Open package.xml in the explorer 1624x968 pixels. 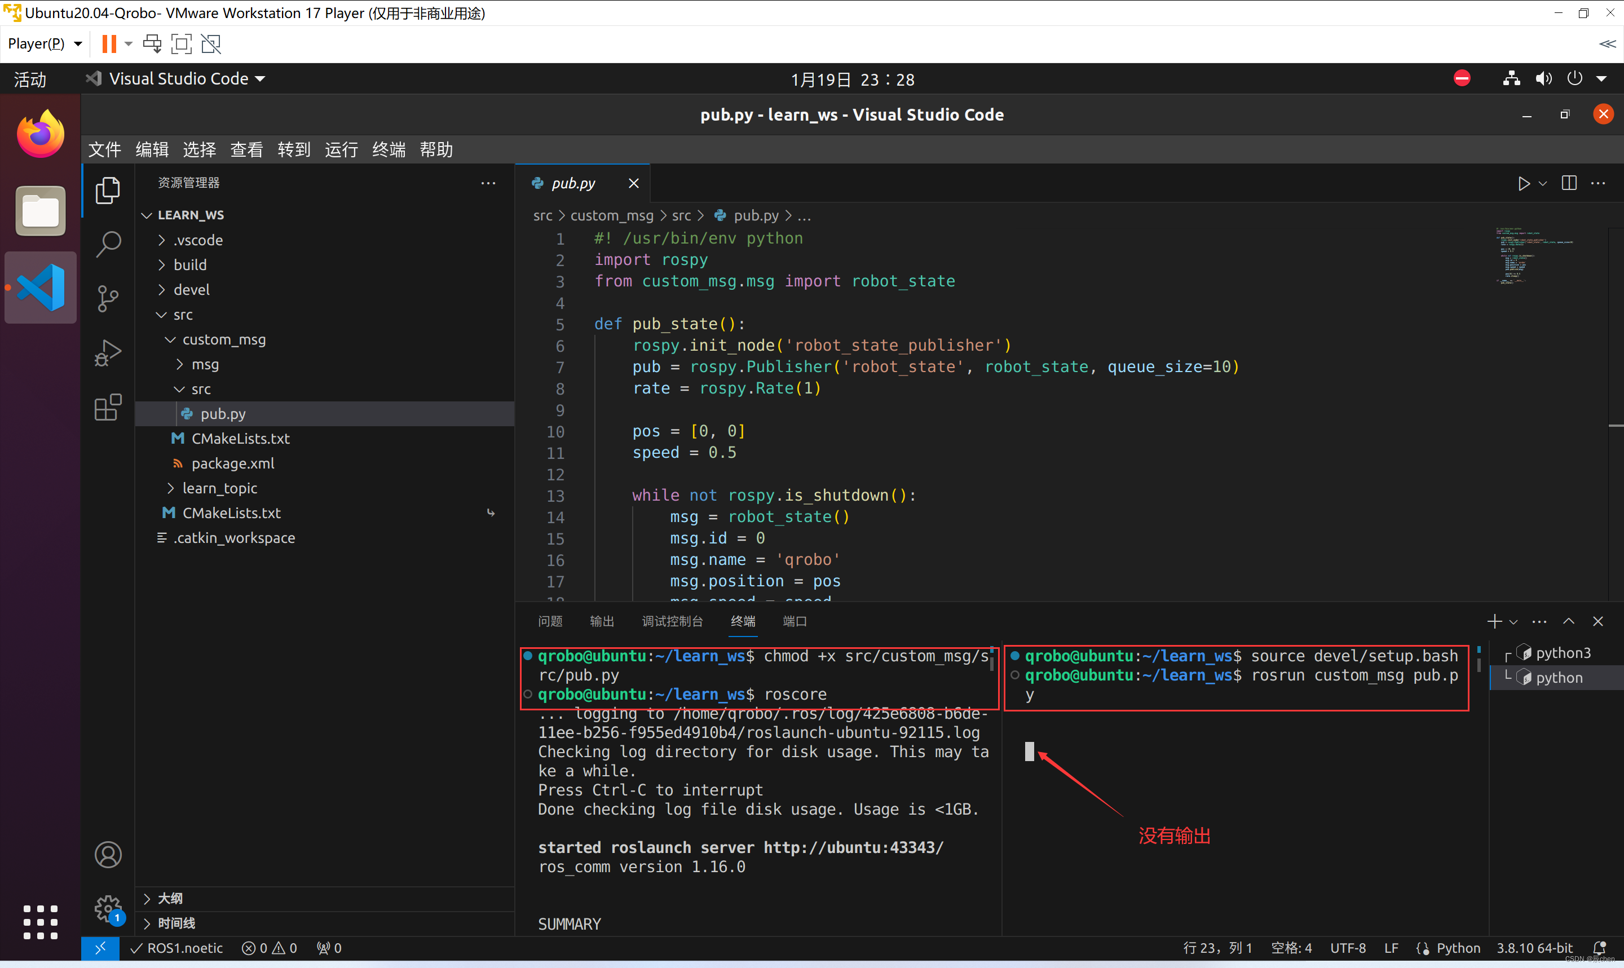(324, 463)
